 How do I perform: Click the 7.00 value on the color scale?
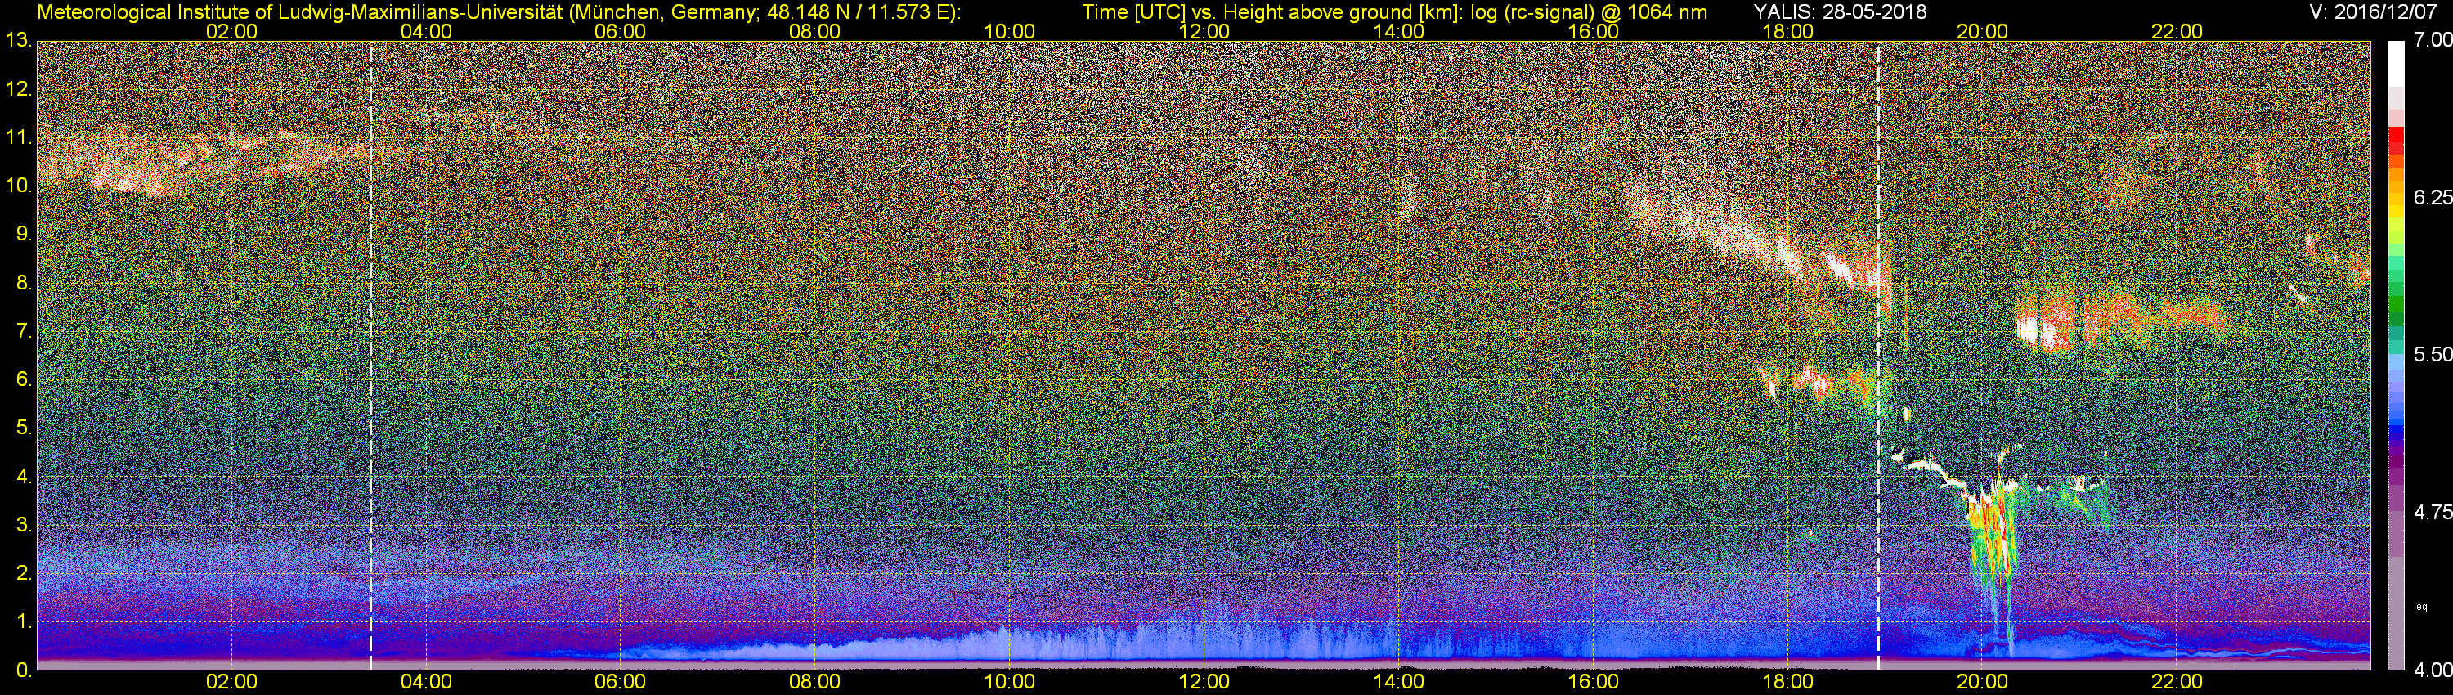(2432, 40)
